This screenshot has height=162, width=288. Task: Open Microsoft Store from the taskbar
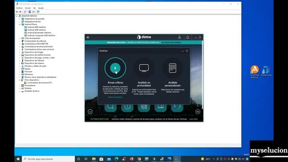tap(101, 159)
